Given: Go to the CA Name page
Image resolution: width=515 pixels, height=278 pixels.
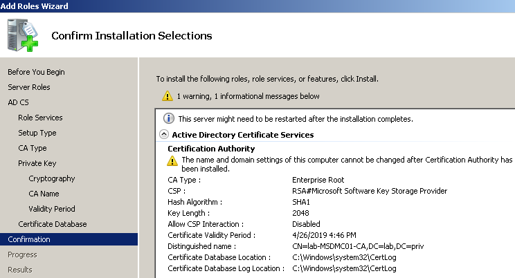Looking at the screenshot, I should coord(44,194).
